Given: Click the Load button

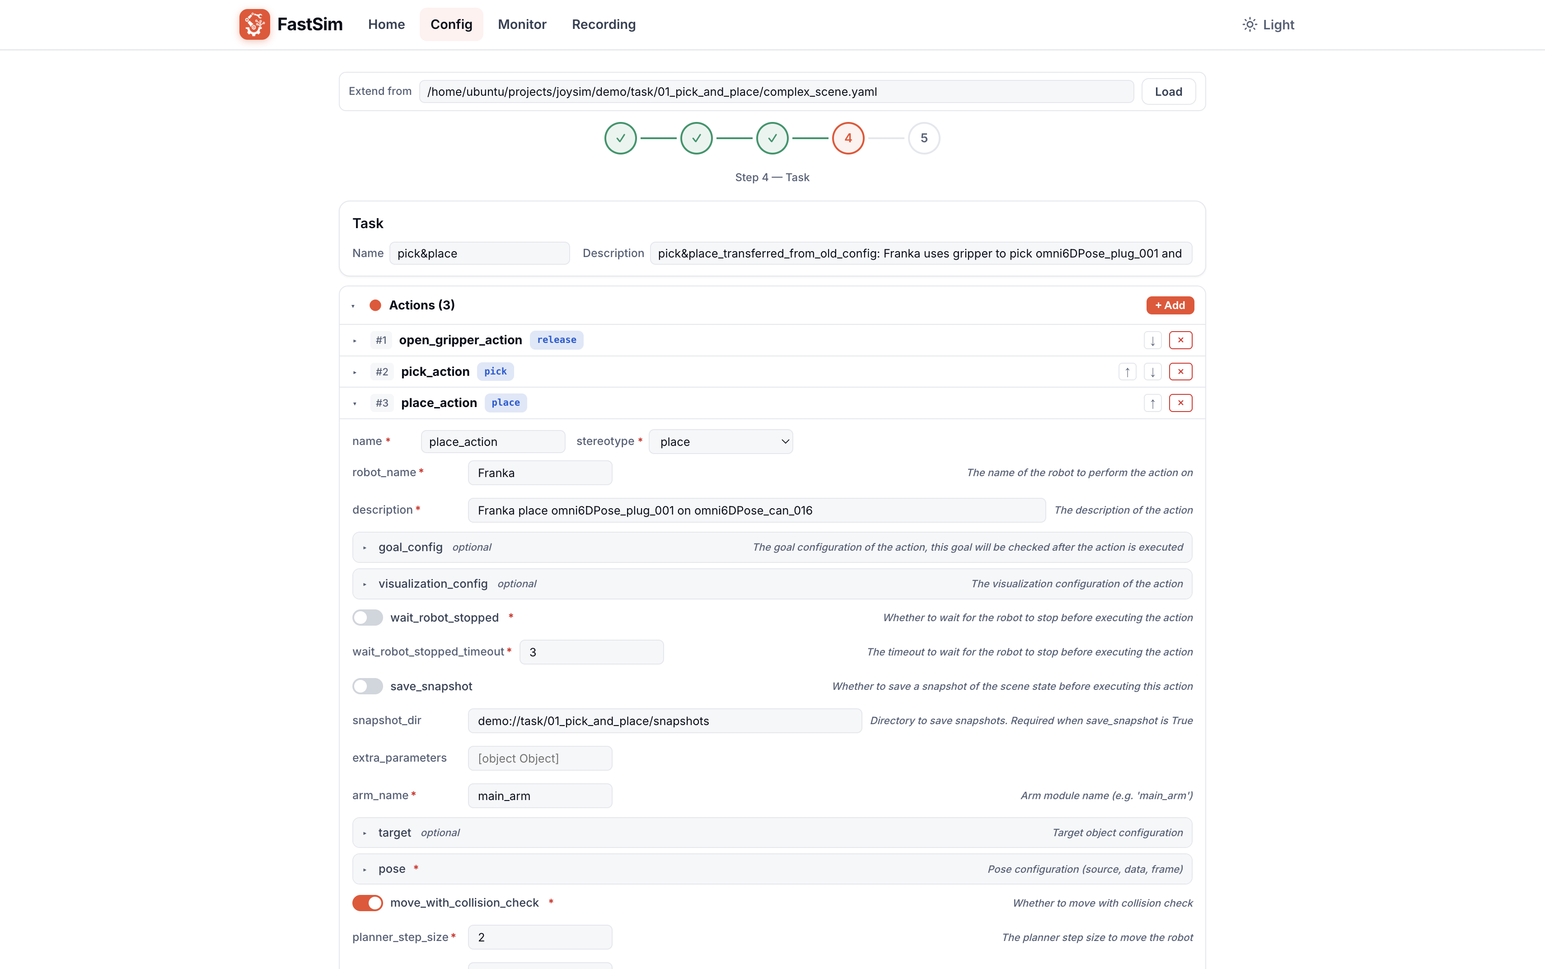Looking at the screenshot, I should (1168, 92).
